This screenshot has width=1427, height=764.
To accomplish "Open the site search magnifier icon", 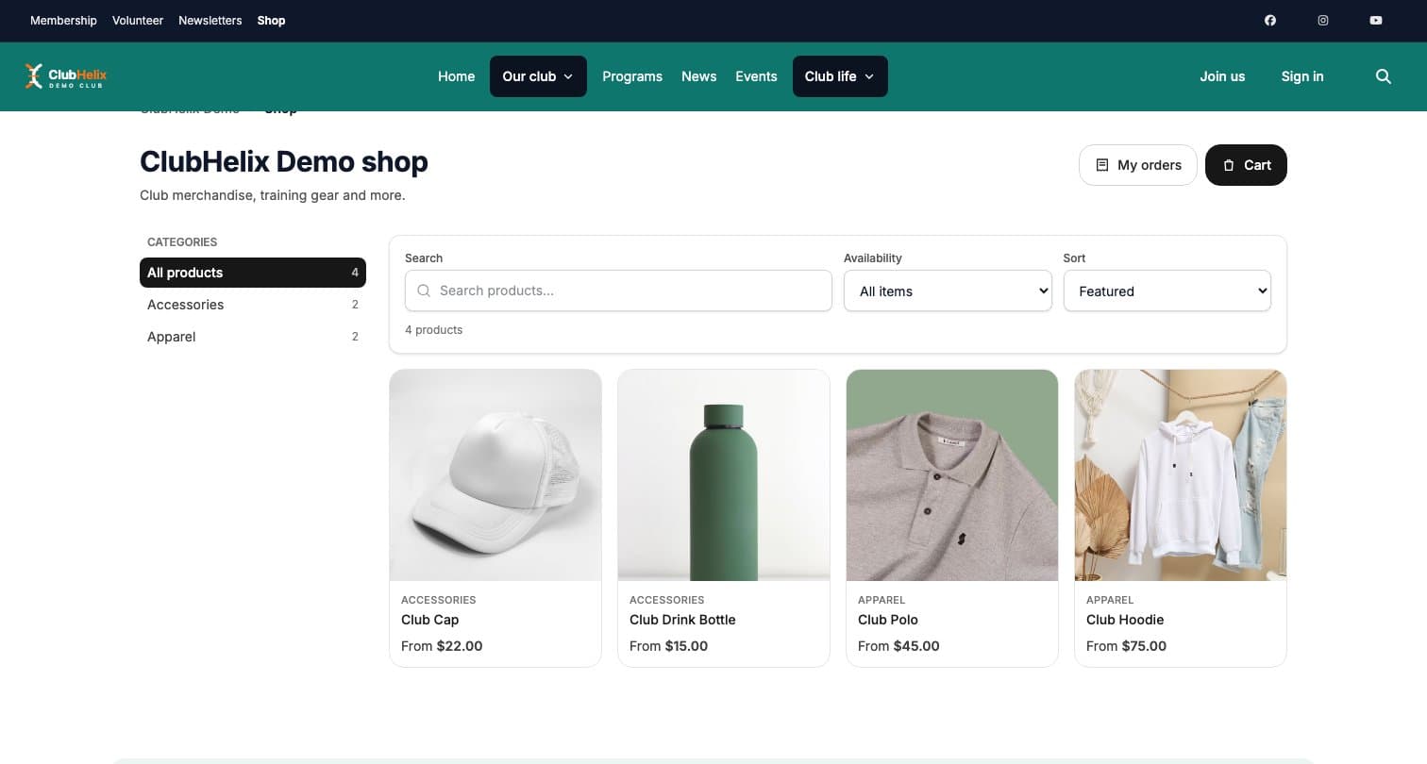I will [1384, 76].
